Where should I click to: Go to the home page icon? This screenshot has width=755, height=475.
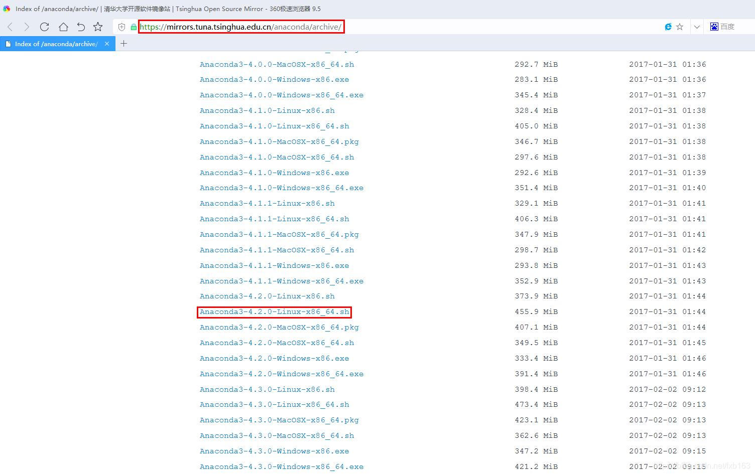coord(63,27)
